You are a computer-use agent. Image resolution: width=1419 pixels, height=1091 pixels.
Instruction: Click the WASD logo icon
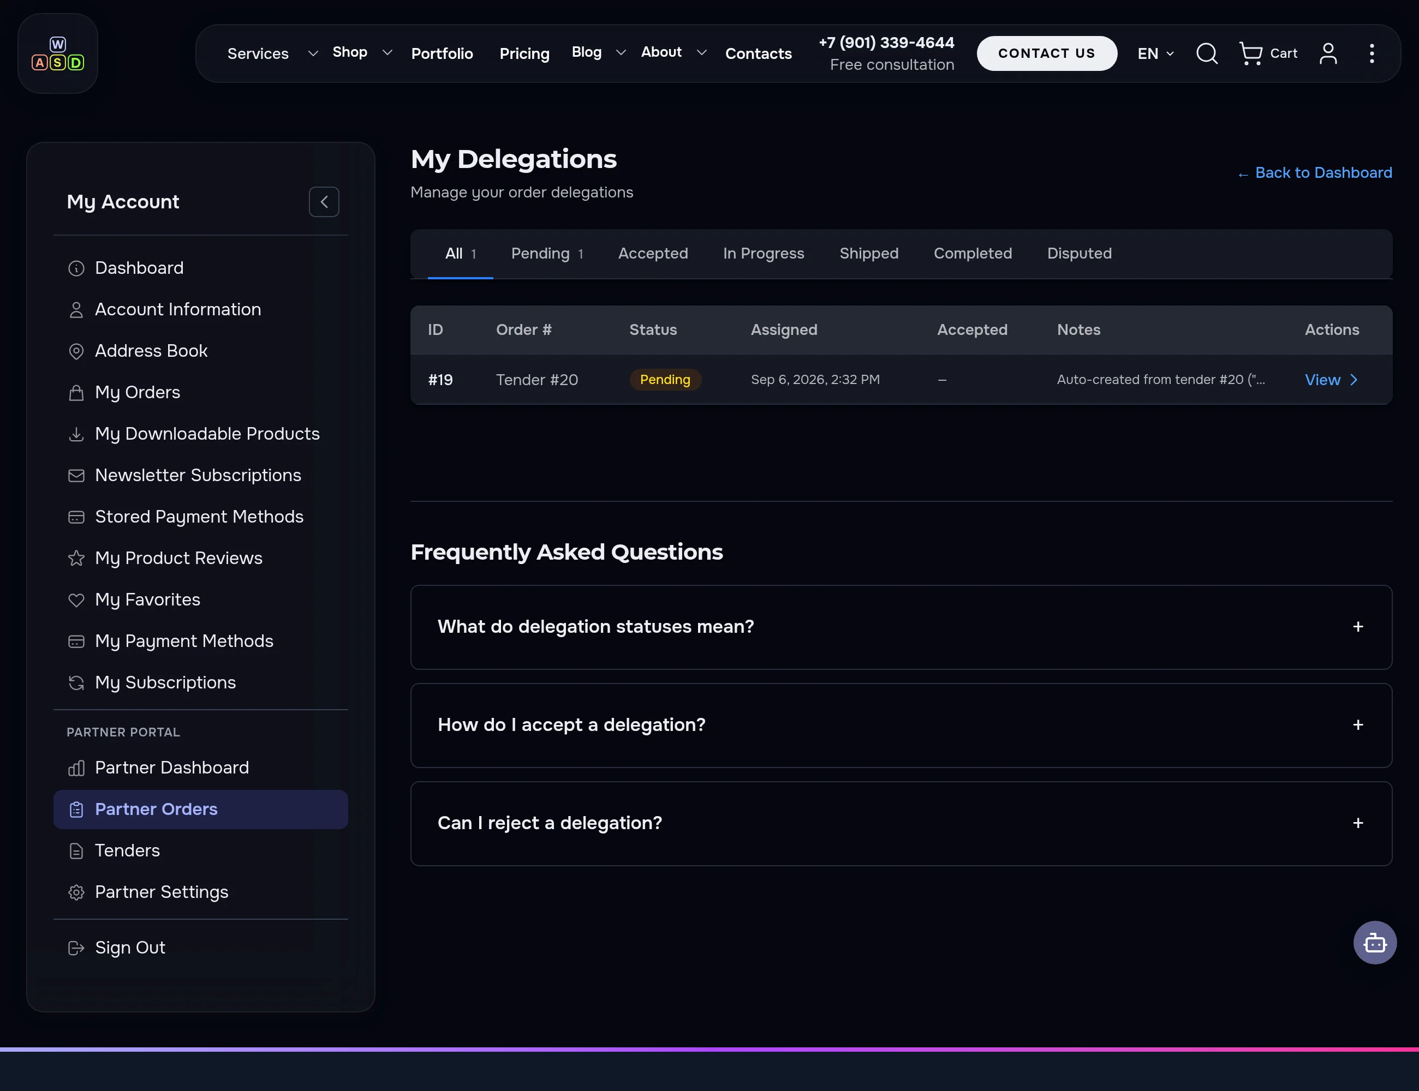pos(58,54)
